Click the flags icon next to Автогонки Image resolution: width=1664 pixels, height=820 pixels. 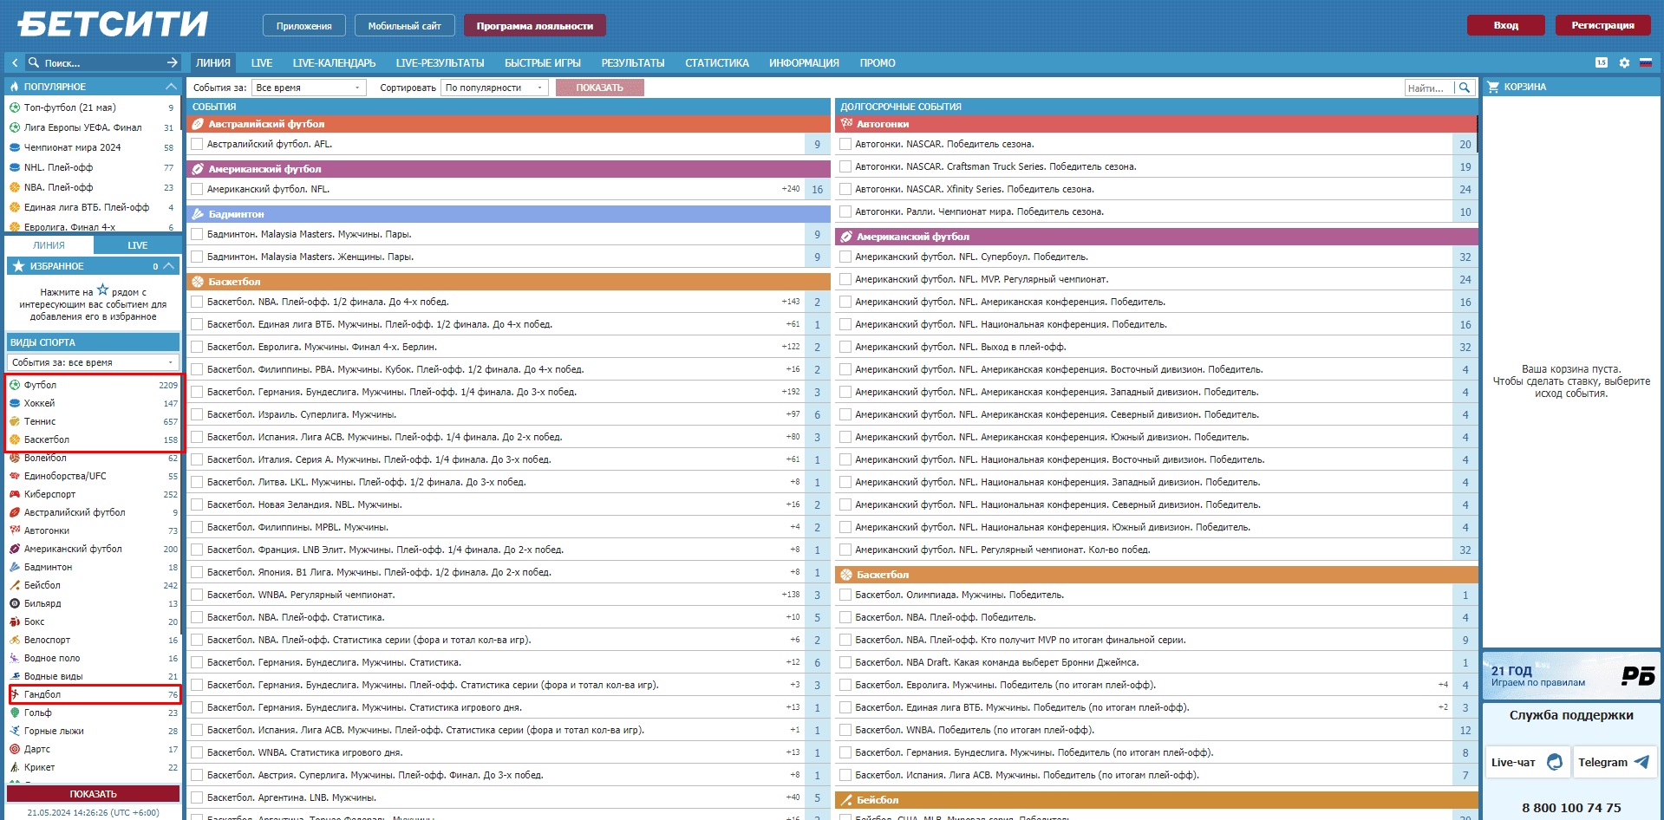(15, 530)
